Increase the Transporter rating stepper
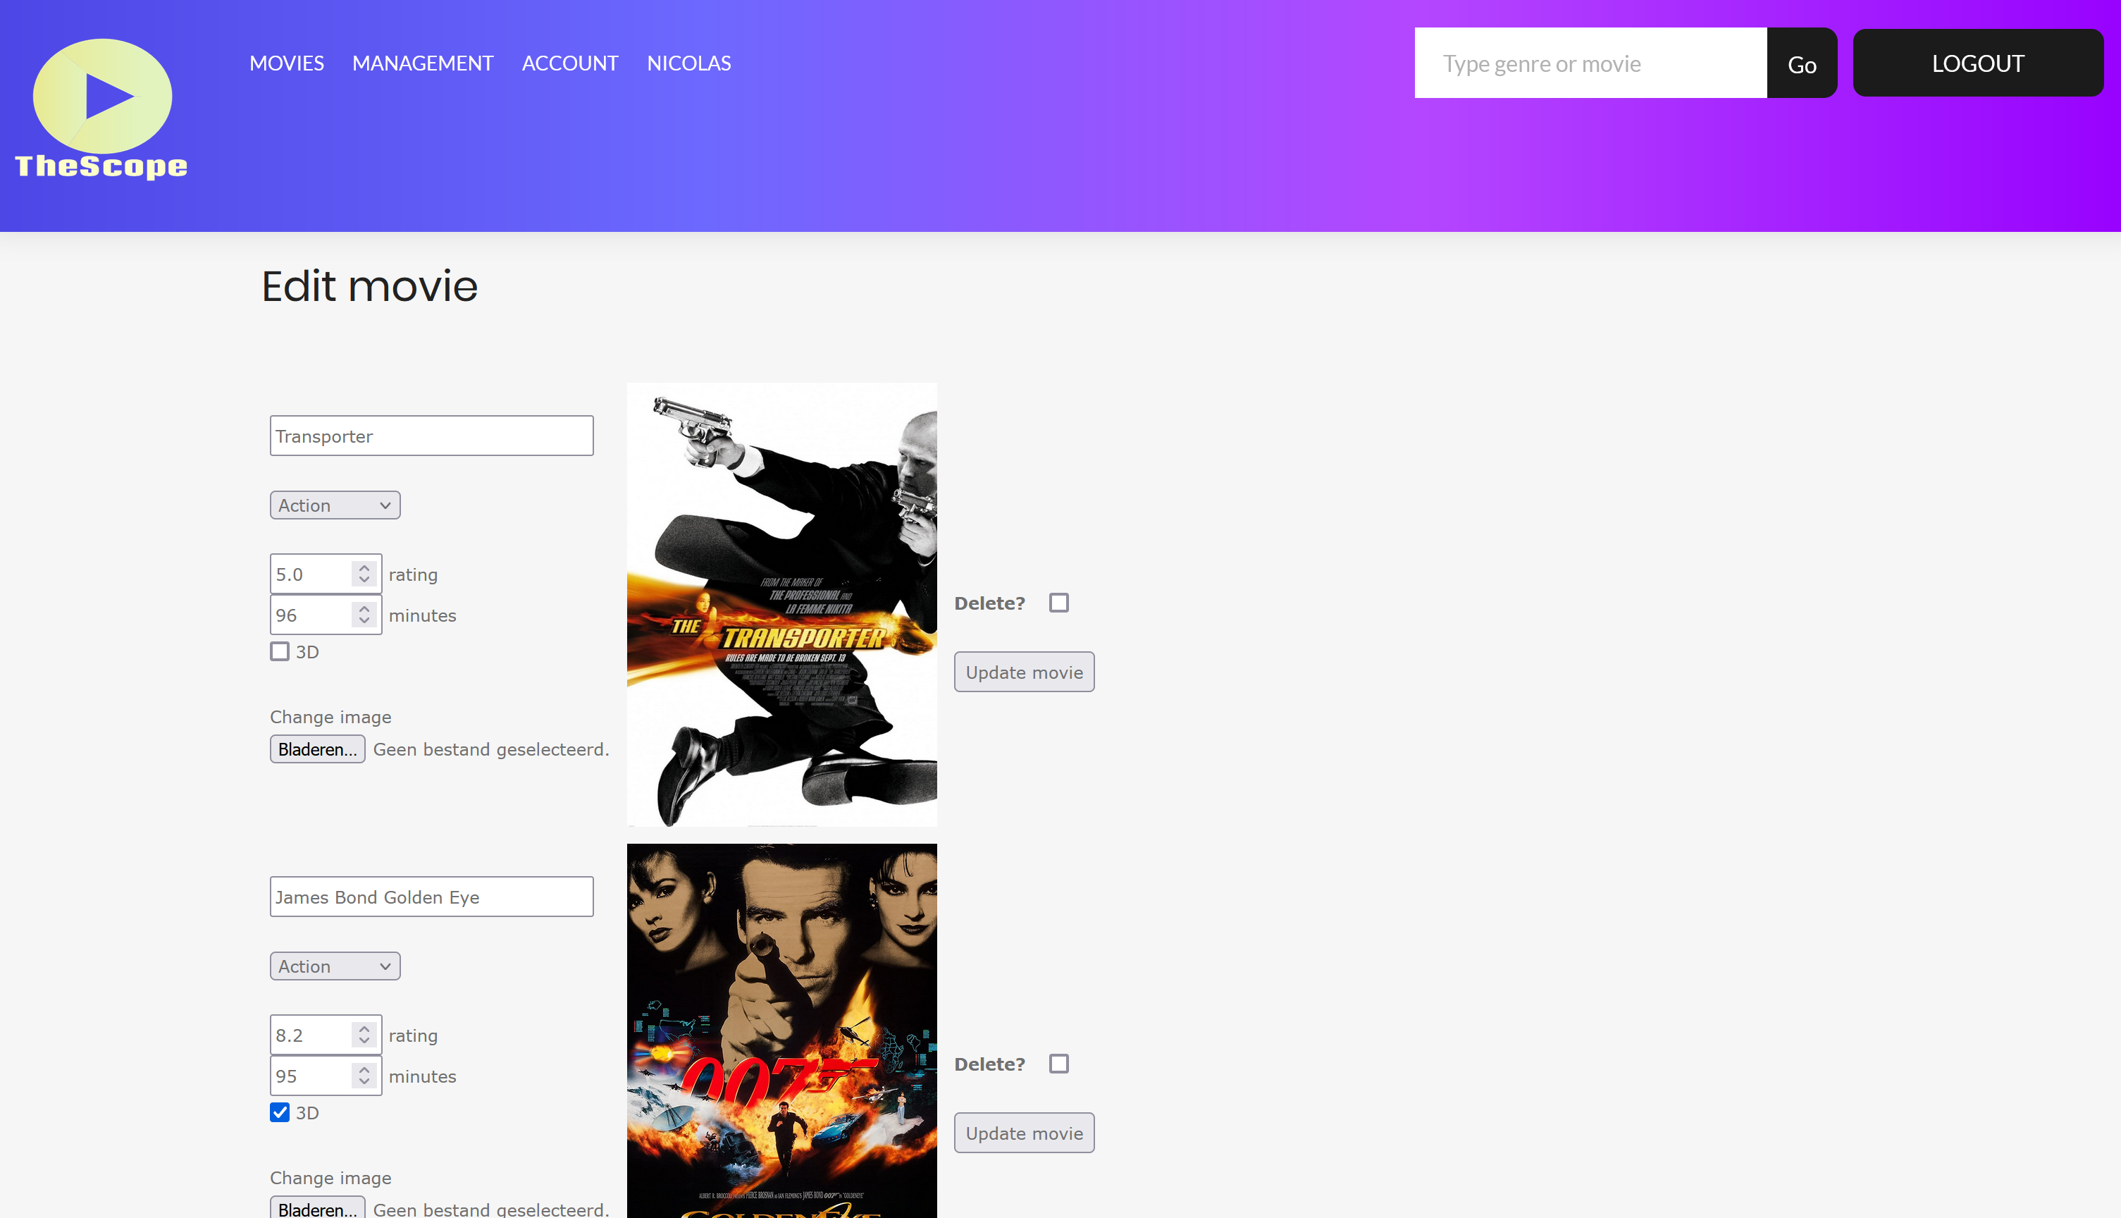Image resolution: width=2121 pixels, height=1218 pixels. 364,567
